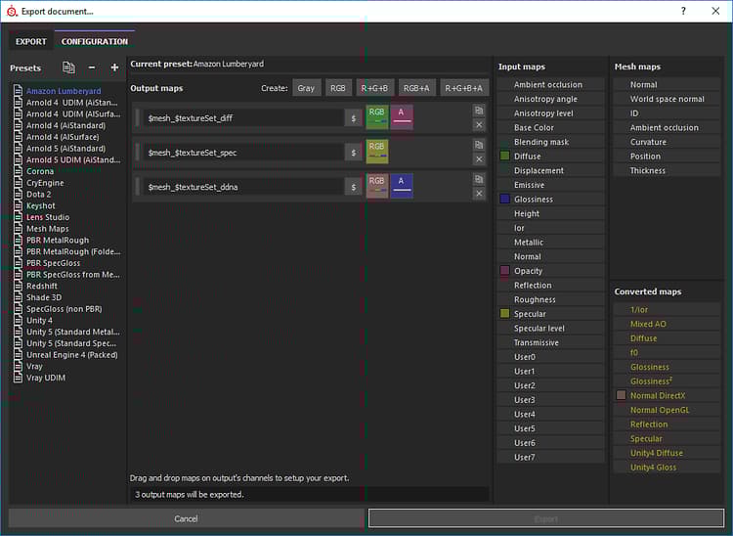Switch to the EXPORT tab

pos(31,42)
